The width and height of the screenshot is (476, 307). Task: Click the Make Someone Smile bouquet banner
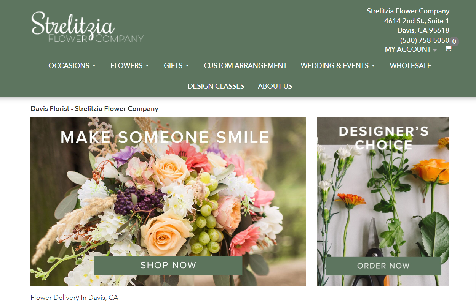[168, 201]
